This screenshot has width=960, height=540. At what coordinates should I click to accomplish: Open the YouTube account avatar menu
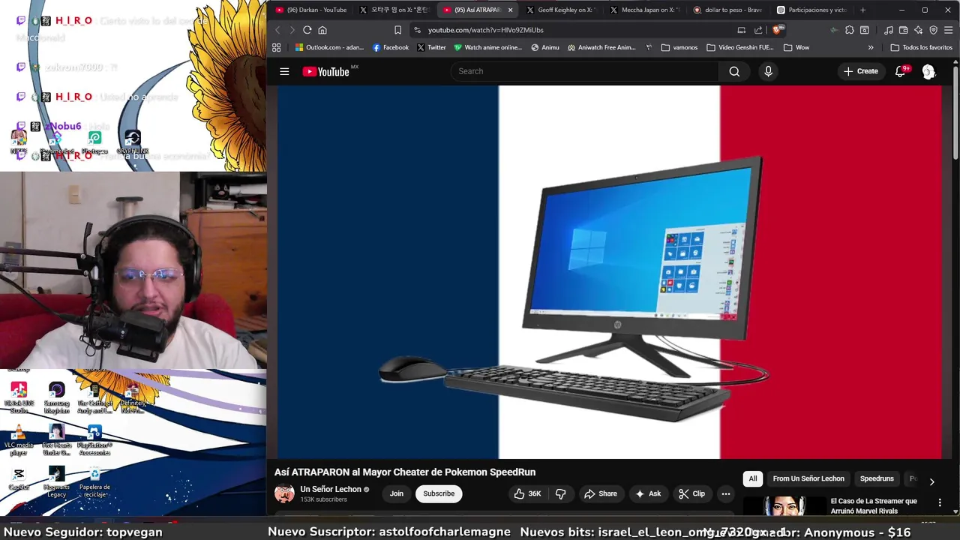928,71
